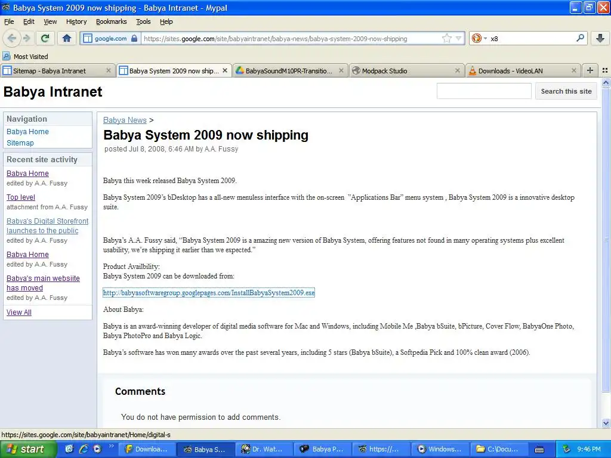Image resolution: width=611 pixels, height=458 pixels.
Task: Open the InstallBabyaSystem2009.exe download link
Action: pyautogui.click(x=209, y=292)
